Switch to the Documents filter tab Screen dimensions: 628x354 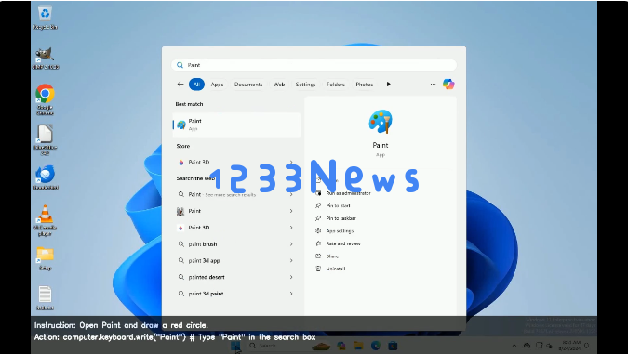click(248, 84)
